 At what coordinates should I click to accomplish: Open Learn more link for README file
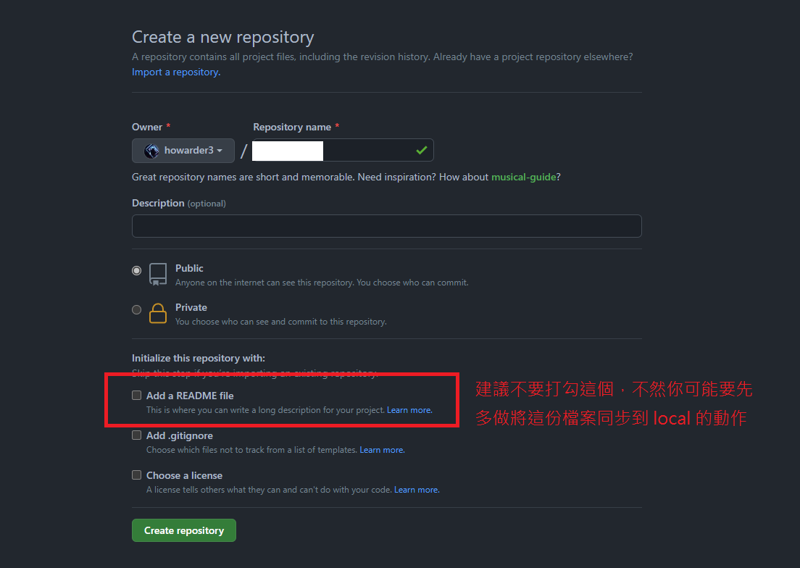[x=409, y=410]
